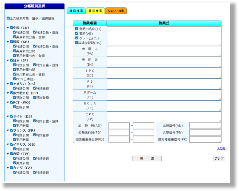Click the 文献番号(PN) input box
239x191 pixels.
pyautogui.click(x=205, y=133)
